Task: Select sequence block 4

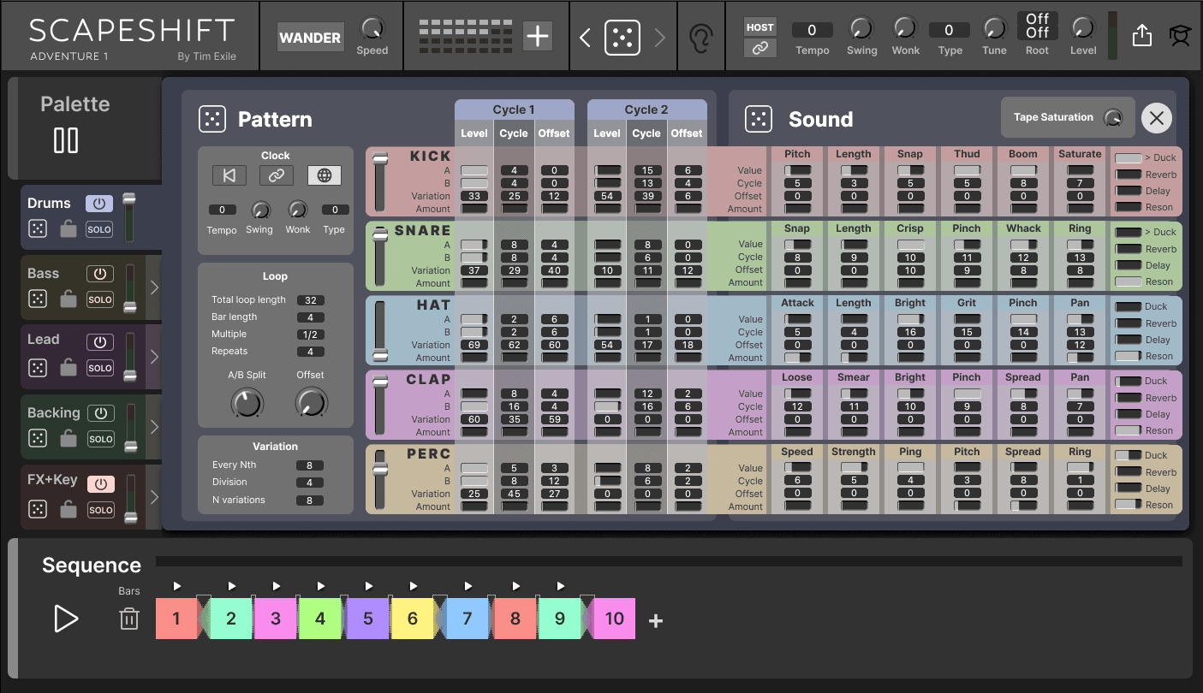Action: pos(320,619)
